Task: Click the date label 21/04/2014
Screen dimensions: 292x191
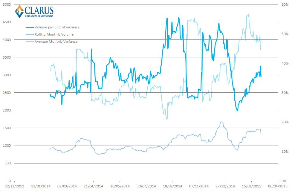Action: click(x=94, y=186)
